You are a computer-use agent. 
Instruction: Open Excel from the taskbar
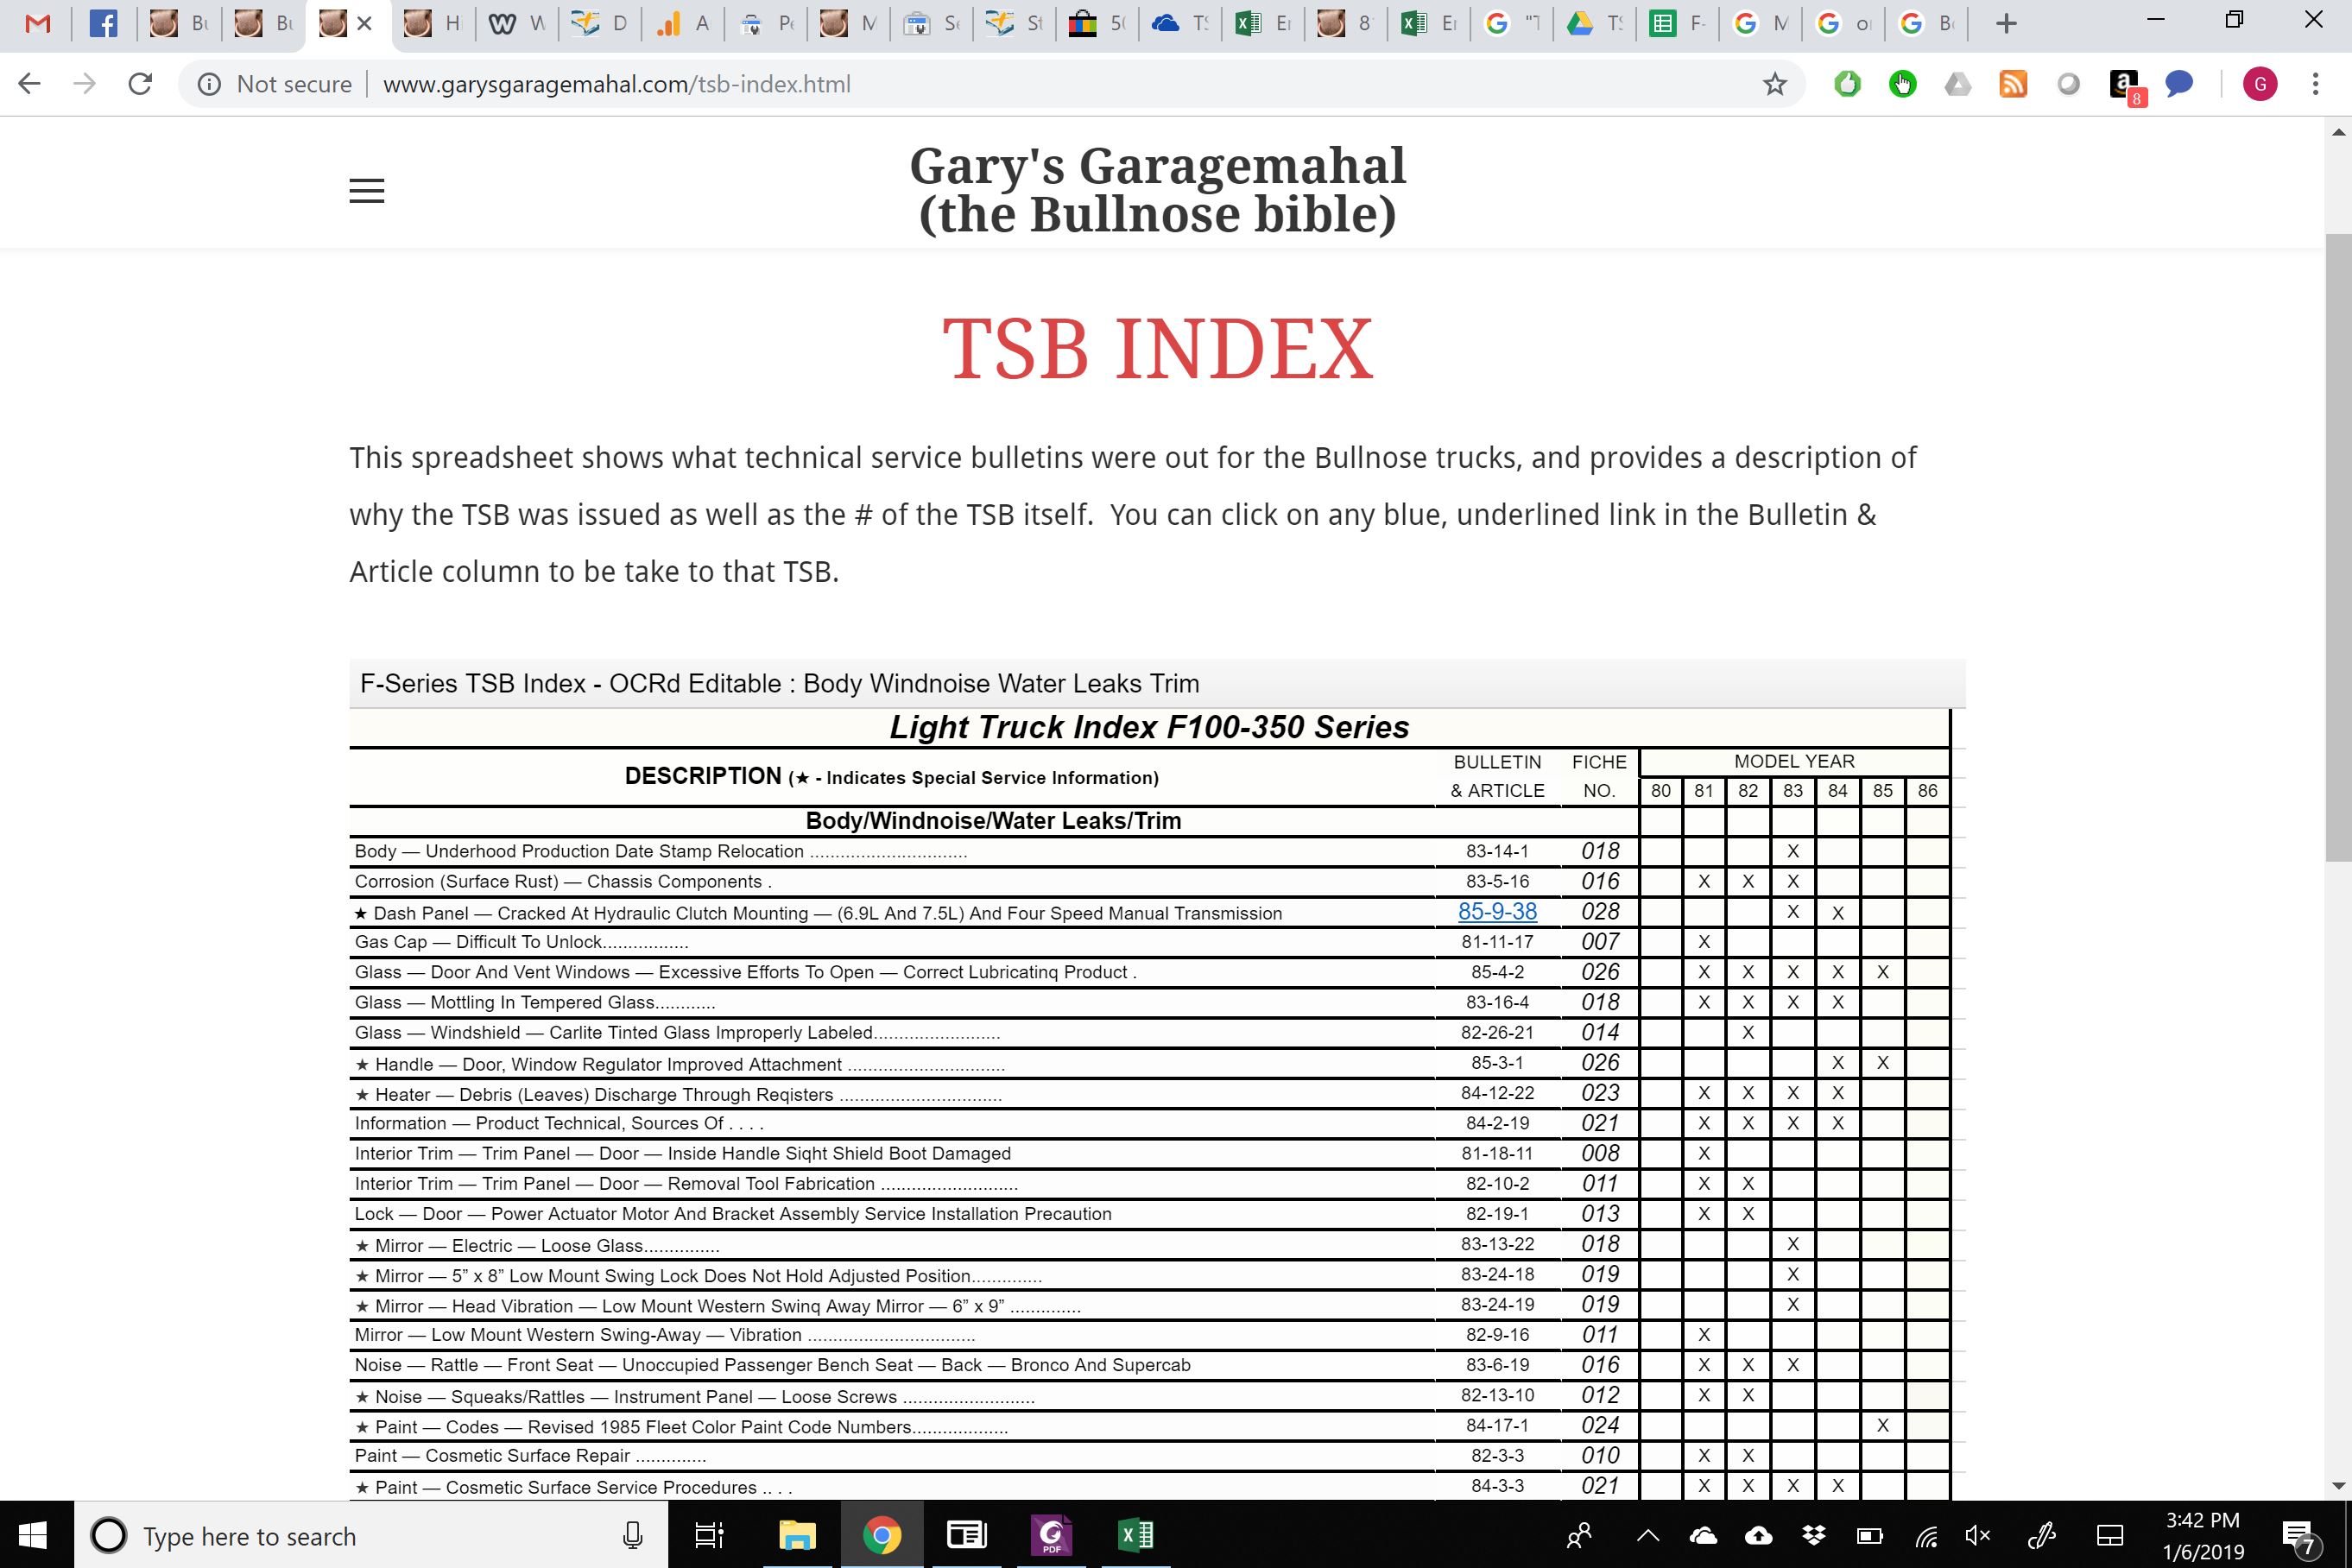tap(1135, 1534)
